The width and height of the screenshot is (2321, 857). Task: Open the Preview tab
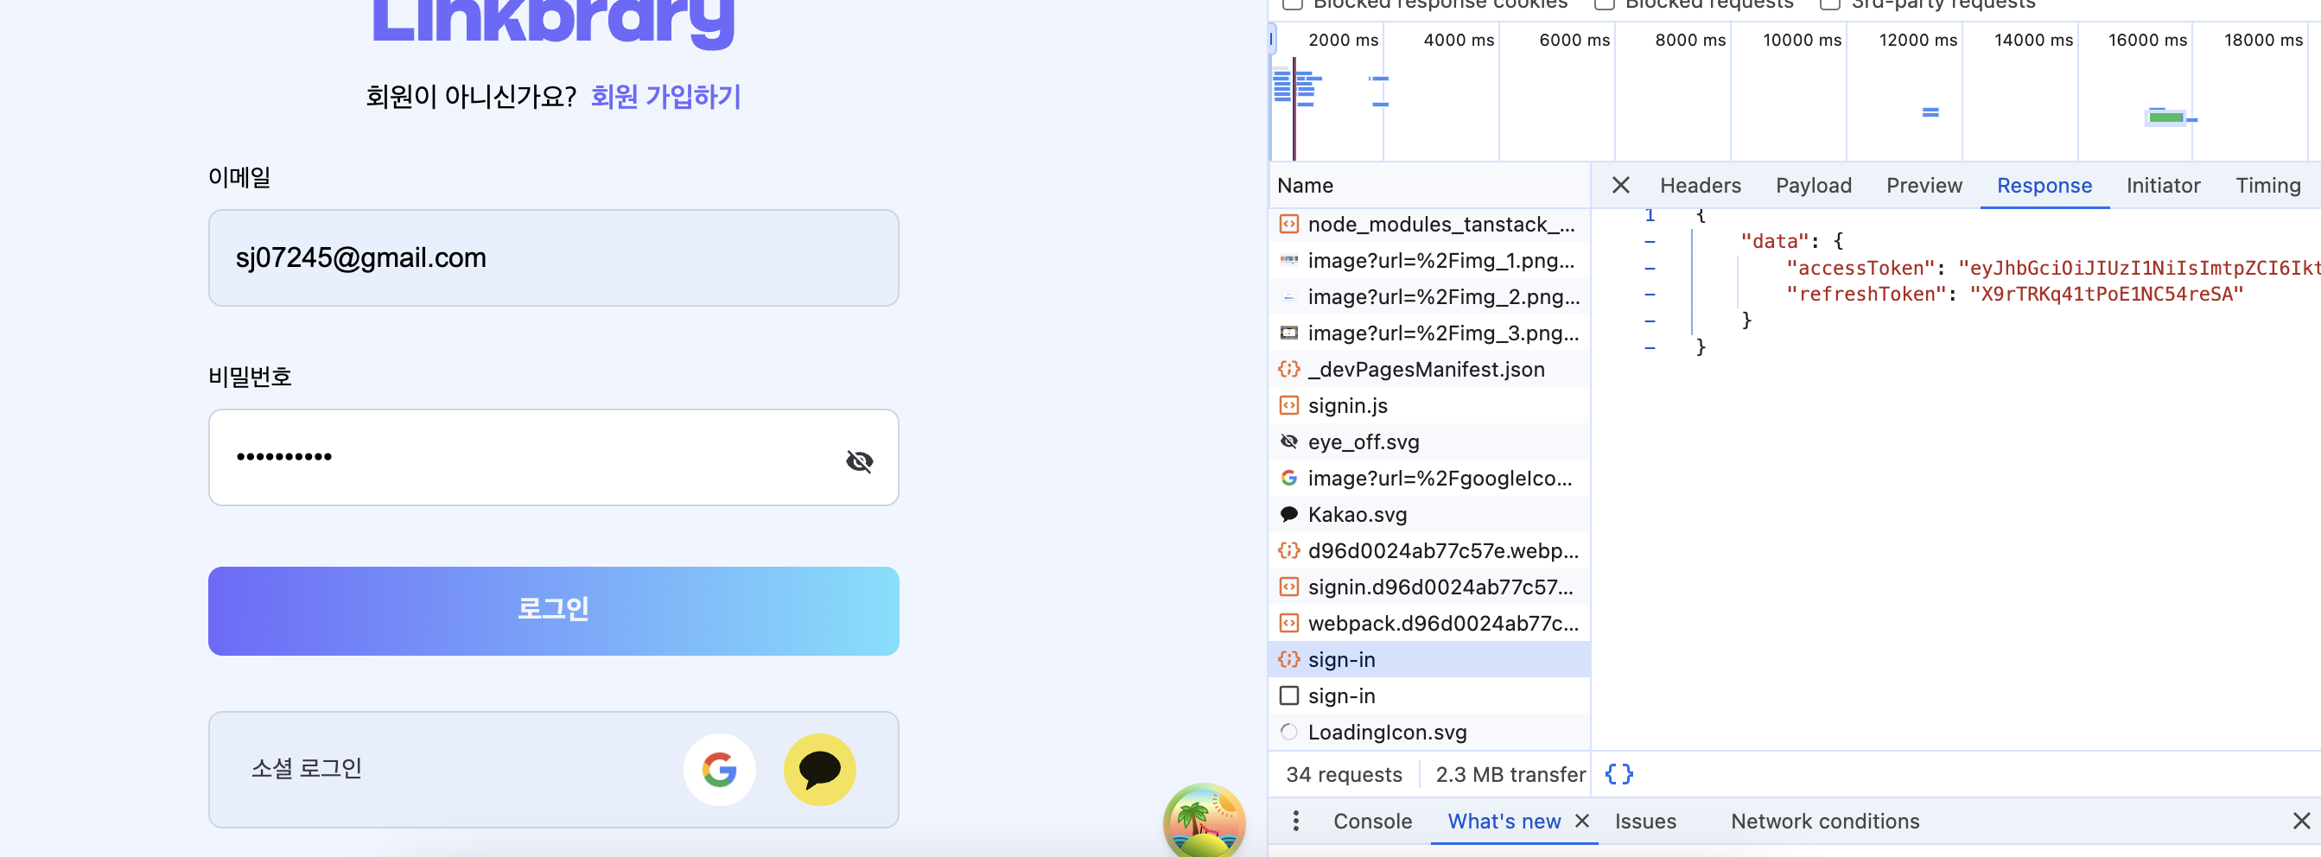(1924, 186)
